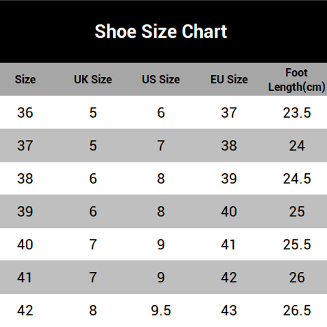The image size is (327, 327).
Task: Select foot length 26.5 cell
Action: pyautogui.click(x=297, y=310)
